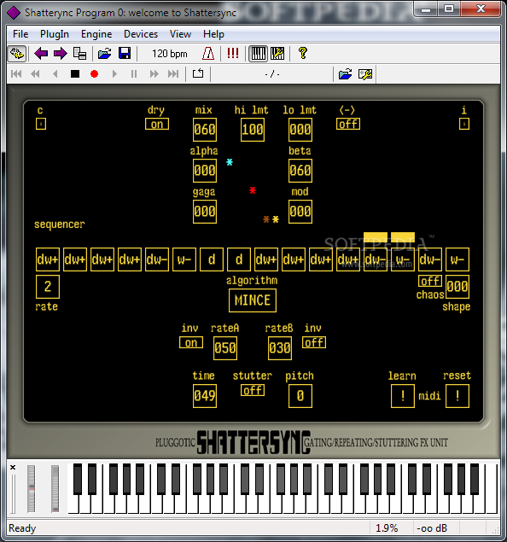Click the previous program purple left arrow
The height and width of the screenshot is (542, 507).
point(41,54)
